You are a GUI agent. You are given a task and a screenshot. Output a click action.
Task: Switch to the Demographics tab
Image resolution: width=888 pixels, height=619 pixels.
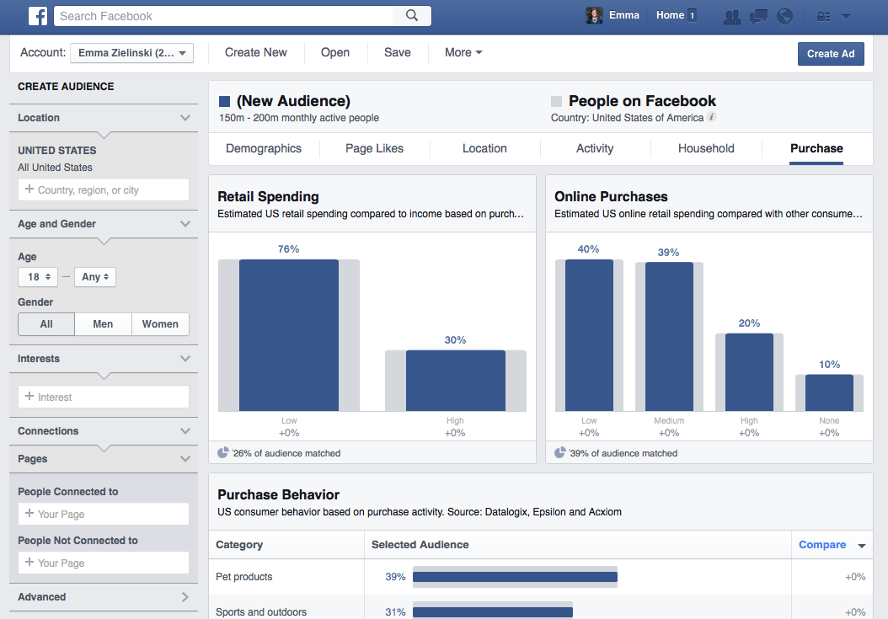264,148
